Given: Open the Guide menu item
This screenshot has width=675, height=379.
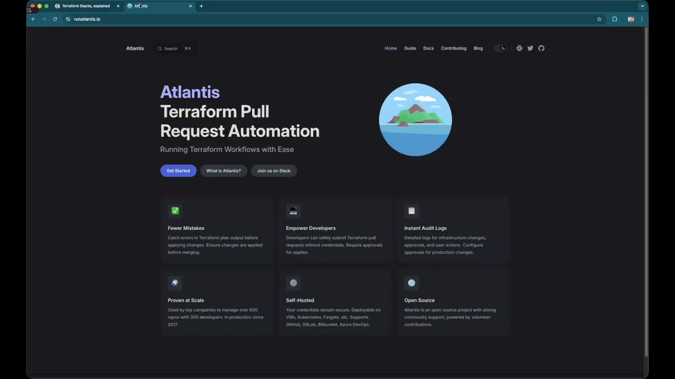Looking at the screenshot, I should point(410,48).
